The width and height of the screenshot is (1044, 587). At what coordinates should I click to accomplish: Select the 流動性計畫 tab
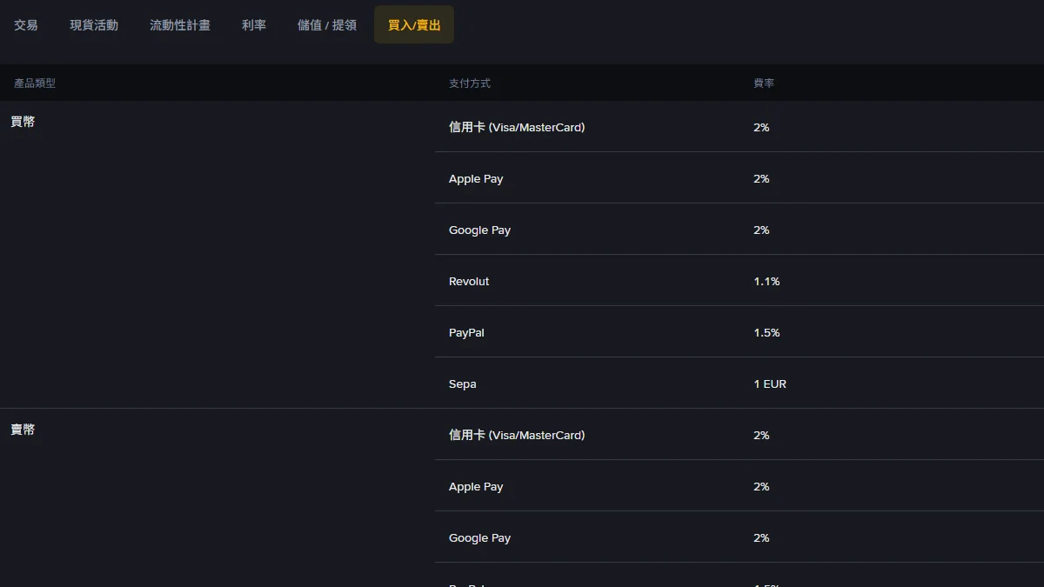tap(180, 25)
